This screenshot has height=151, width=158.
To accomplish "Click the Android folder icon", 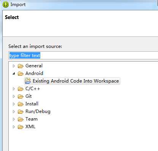I will [21, 73].
